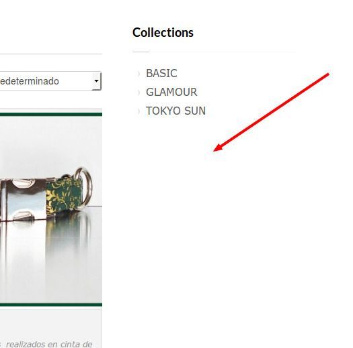353x348 pixels.
Task: Click the chevron icon beside TOKYO SUN
Action: coord(139,111)
